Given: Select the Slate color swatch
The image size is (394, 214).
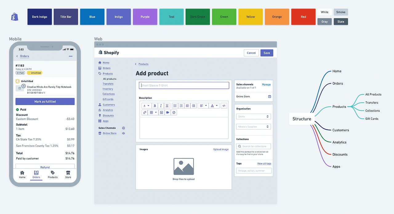Looking at the screenshot, I should pos(341,22).
